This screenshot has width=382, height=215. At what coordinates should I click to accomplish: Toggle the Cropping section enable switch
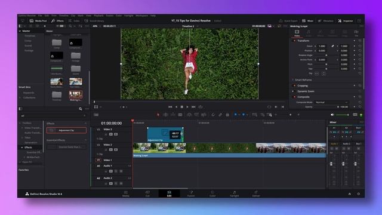pos(294,86)
